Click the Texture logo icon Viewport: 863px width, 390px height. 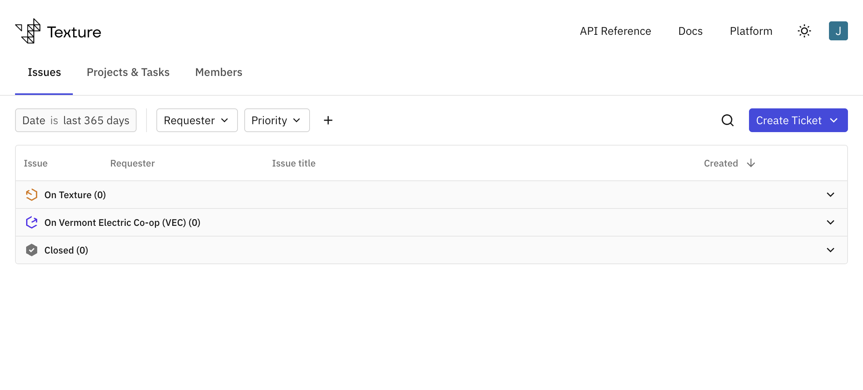coord(28,31)
